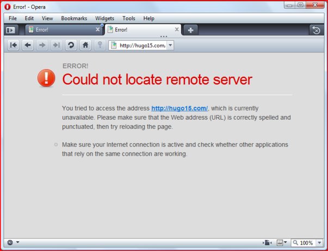Screen dimensions: 328x251
Task: Click the 'ERROR!' label text
Action: pos(75,66)
